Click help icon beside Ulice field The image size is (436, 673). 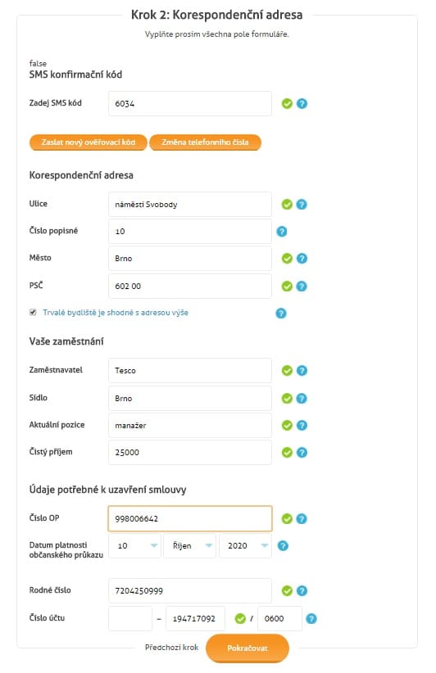click(302, 205)
